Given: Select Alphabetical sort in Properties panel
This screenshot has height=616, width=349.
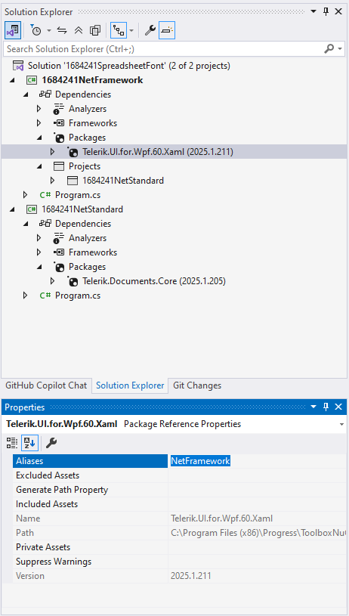Looking at the screenshot, I should coord(29,443).
